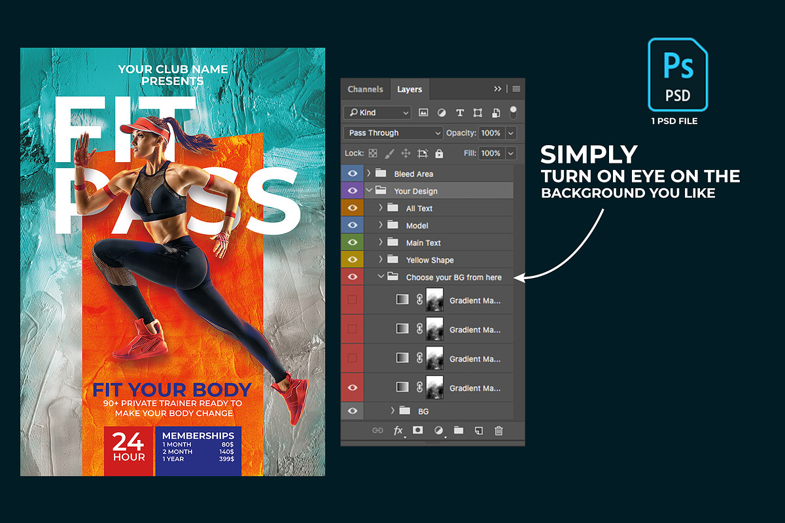Filter for adjustment layers icon

(442, 112)
